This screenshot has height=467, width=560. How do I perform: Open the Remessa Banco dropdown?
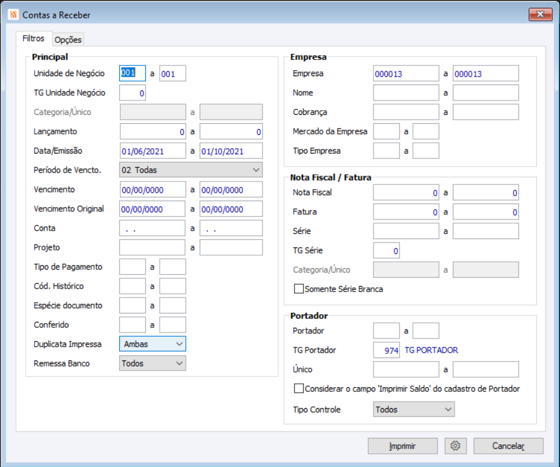(153, 363)
